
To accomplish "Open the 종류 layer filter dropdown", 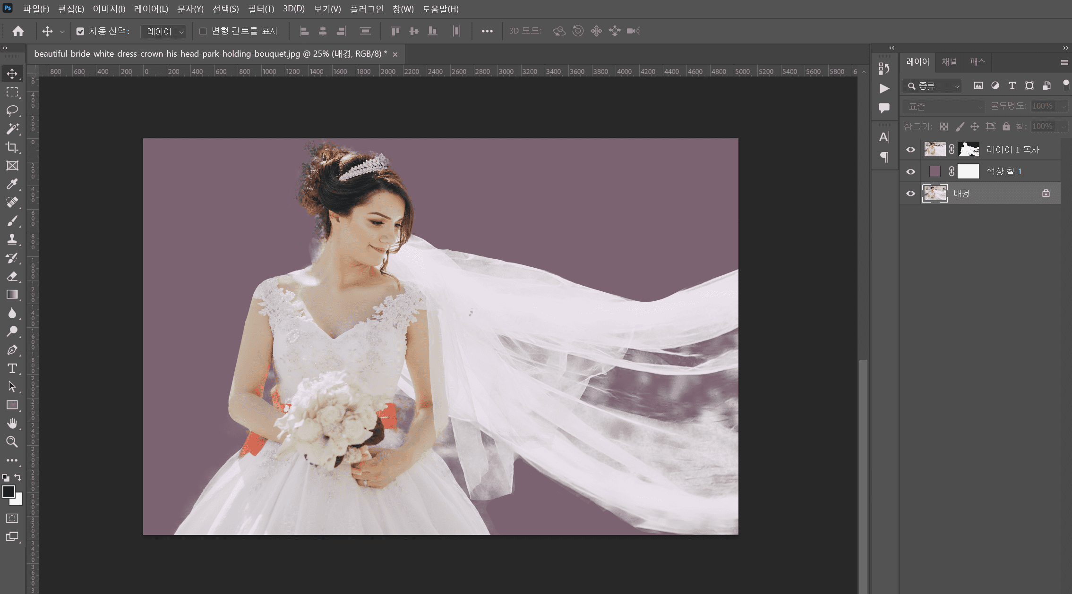I will (932, 86).
